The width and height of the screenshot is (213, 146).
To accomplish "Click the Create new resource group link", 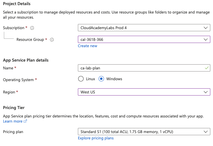I will [x=87, y=46].
